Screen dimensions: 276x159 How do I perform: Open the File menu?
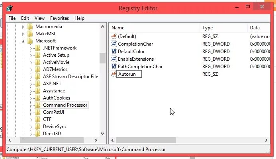pyautogui.click(x=12, y=18)
